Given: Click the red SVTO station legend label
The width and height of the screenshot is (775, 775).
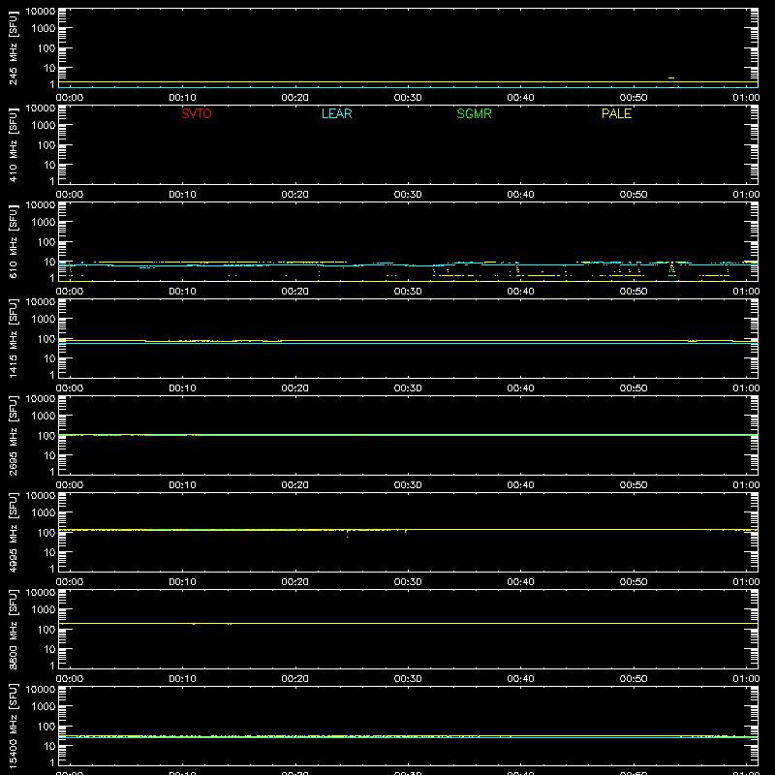Looking at the screenshot, I should click(197, 113).
